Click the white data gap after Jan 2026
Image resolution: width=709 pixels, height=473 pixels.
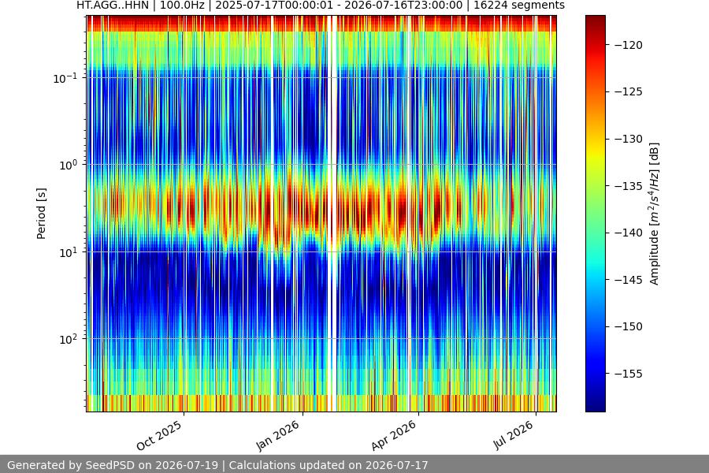click(332, 214)
